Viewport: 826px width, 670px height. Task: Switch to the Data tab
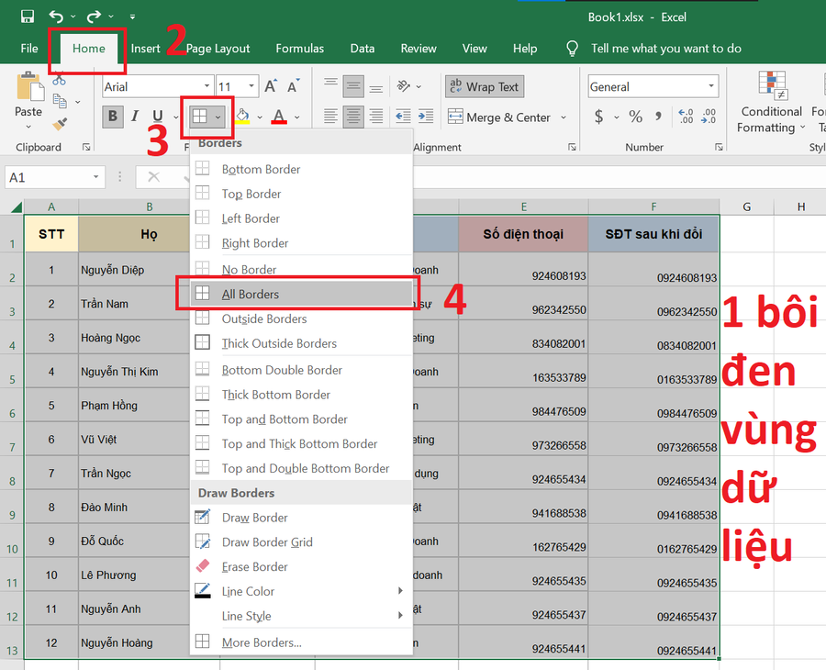click(x=363, y=49)
